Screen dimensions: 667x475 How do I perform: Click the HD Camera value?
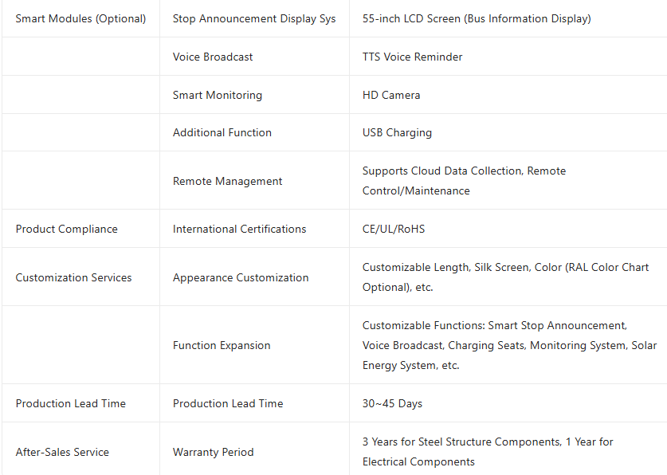[x=390, y=95]
